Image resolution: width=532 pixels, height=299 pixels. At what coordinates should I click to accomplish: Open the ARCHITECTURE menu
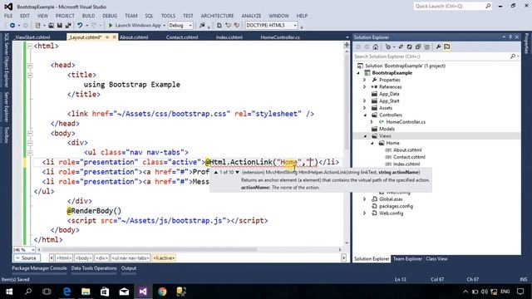217,16
